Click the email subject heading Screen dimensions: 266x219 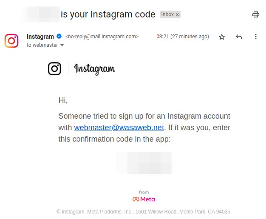[88, 14]
